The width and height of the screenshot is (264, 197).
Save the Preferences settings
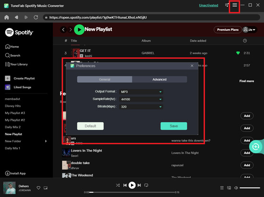tap(174, 126)
